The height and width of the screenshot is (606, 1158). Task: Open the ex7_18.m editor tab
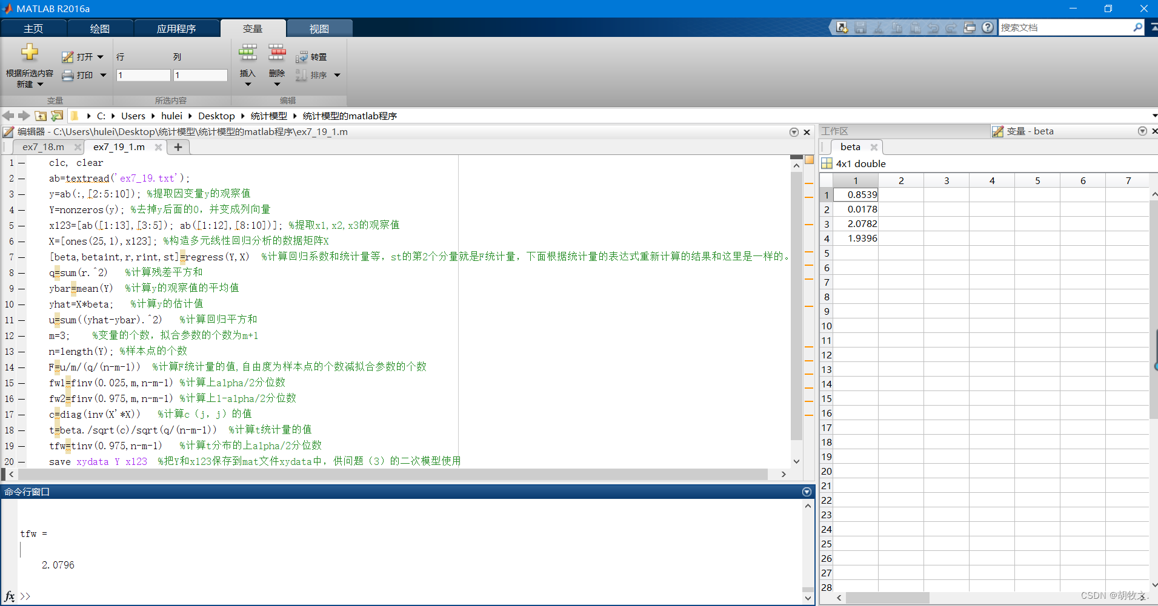click(x=43, y=147)
